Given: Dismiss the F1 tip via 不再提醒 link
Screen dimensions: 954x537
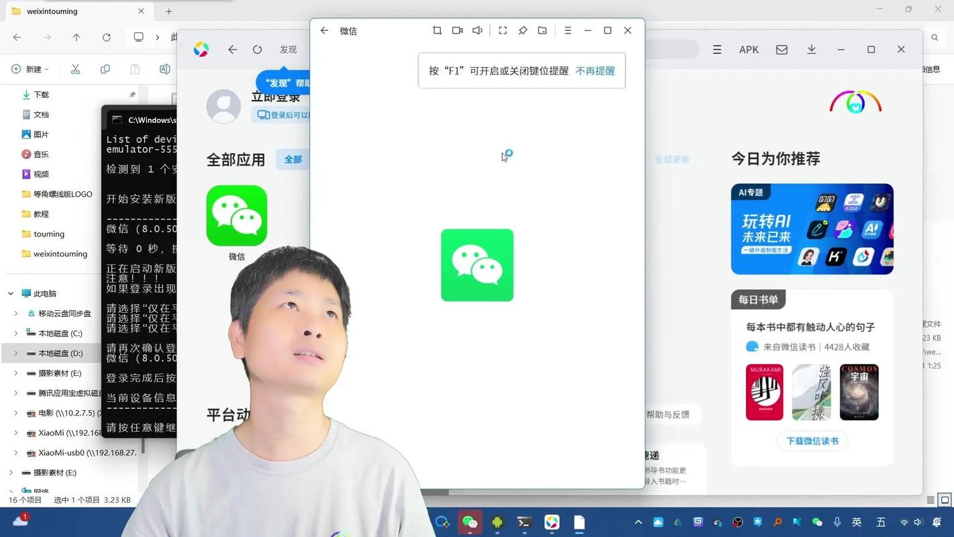Looking at the screenshot, I should click(594, 70).
